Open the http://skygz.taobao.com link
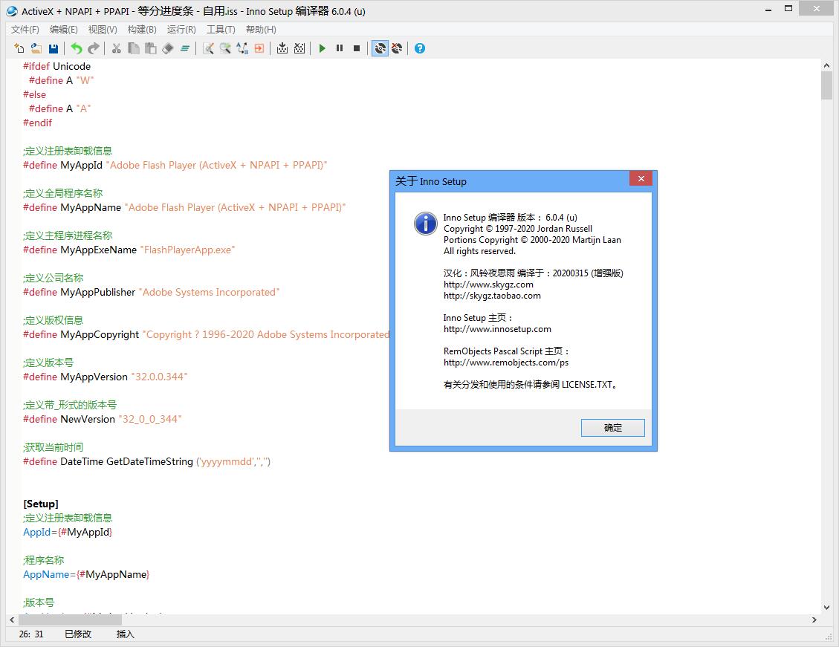839x647 pixels. click(x=493, y=296)
